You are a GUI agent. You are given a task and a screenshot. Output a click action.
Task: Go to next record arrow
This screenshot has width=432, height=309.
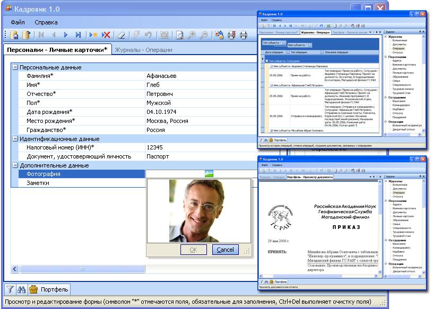(66, 36)
